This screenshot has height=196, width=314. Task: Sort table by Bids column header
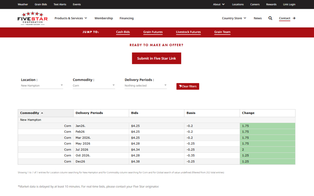tap(135, 113)
